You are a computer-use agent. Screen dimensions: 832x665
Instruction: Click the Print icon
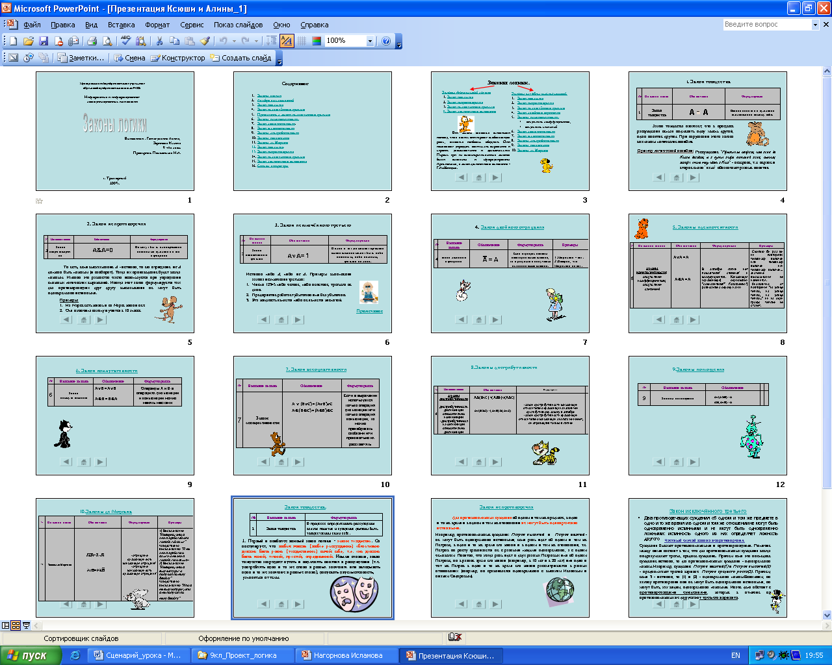click(x=92, y=41)
